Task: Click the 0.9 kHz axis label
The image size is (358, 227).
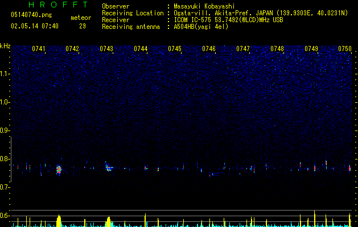Action: click(x=5, y=131)
